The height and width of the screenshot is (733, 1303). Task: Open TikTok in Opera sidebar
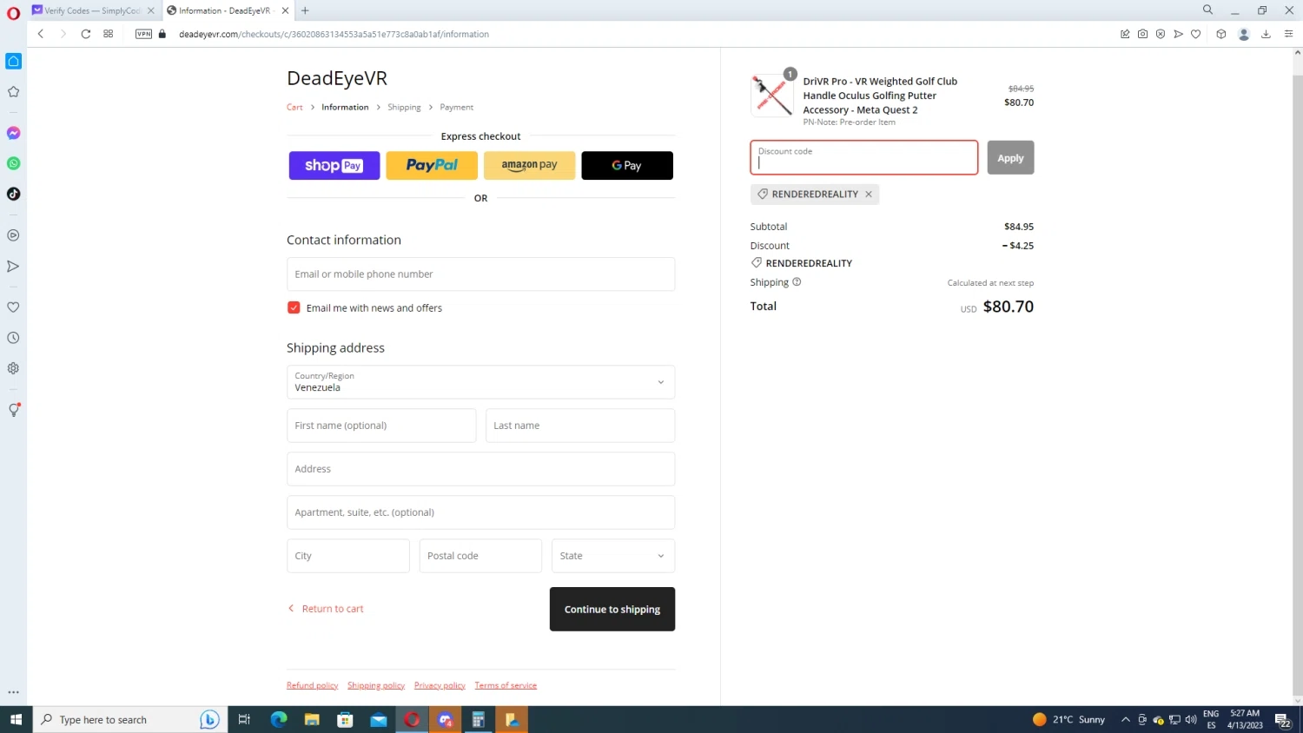[x=13, y=194]
